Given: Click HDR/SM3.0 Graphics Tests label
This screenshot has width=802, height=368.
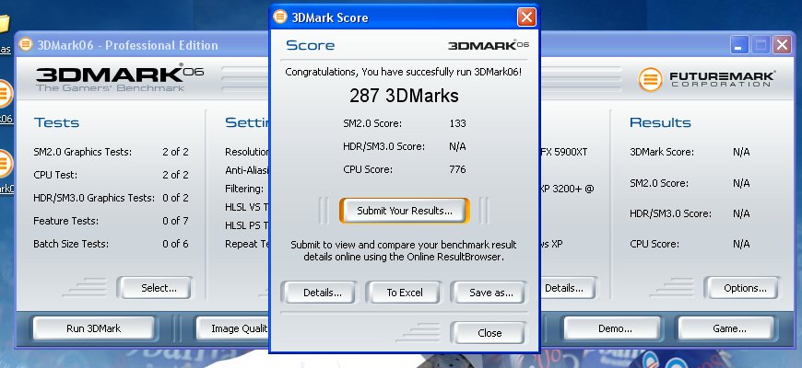Looking at the screenshot, I should pos(94,198).
